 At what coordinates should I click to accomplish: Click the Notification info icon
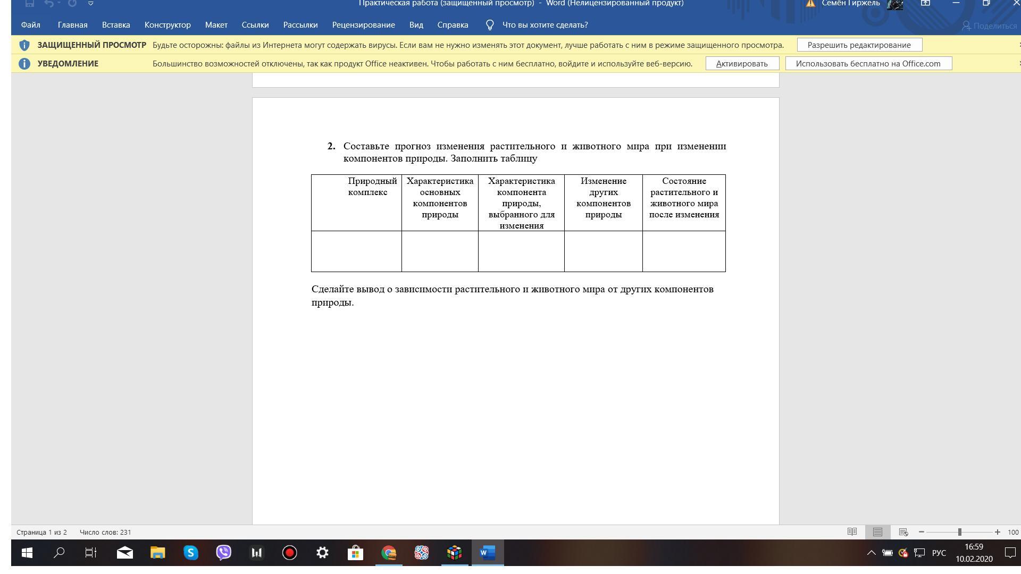coord(24,64)
